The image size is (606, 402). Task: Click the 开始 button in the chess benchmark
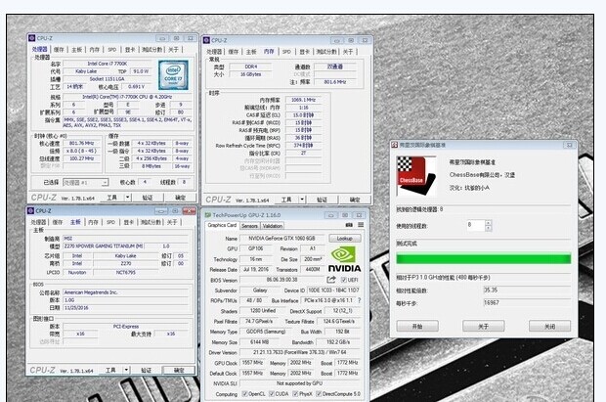click(x=416, y=326)
